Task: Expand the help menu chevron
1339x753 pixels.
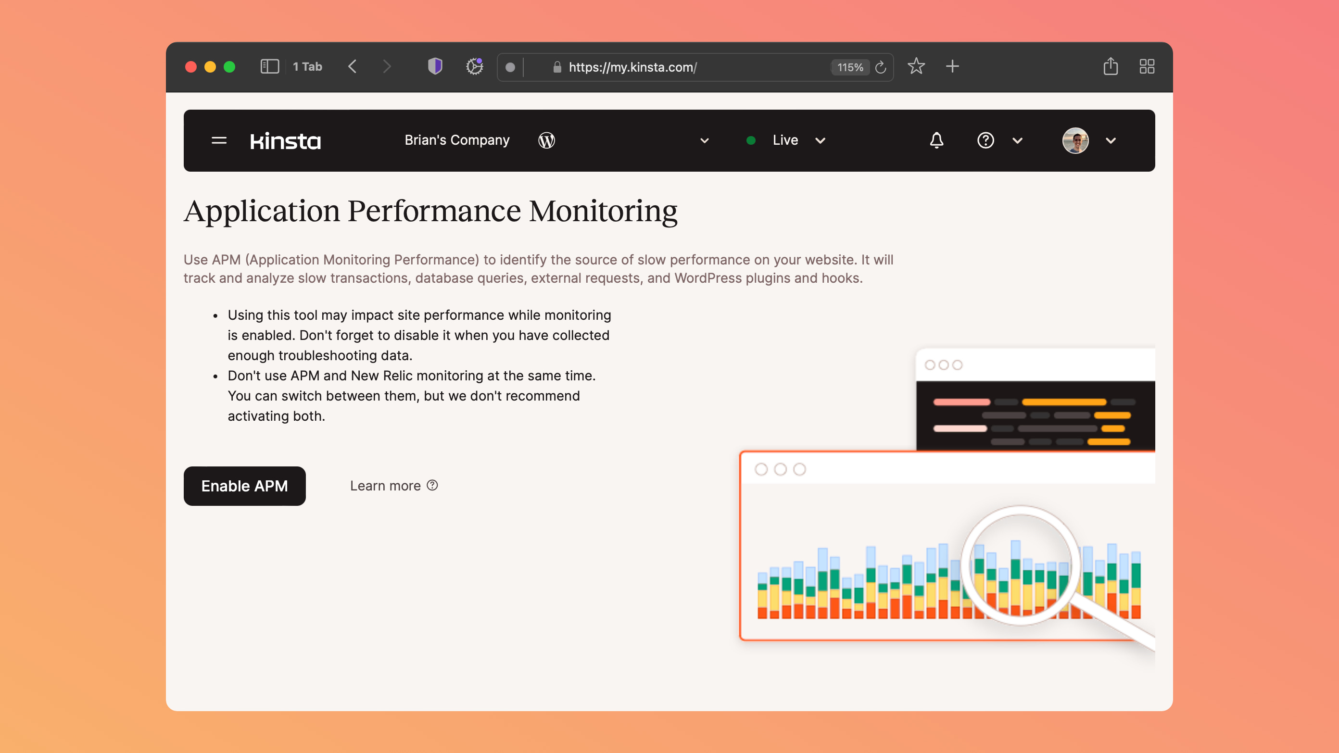Action: [x=1017, y=141]
